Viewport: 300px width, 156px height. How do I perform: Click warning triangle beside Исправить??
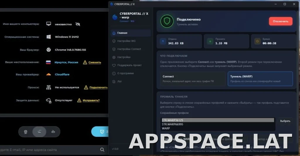point(79,100)
